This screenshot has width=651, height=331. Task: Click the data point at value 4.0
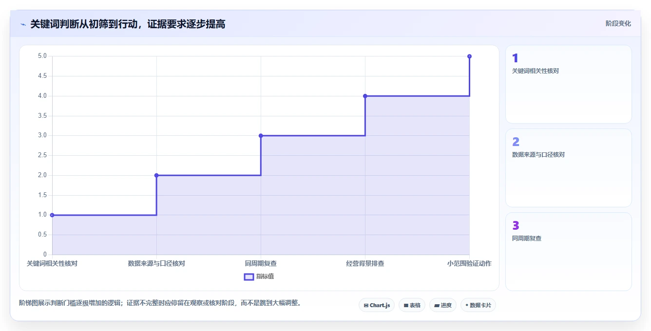click(x=365, y=96)
